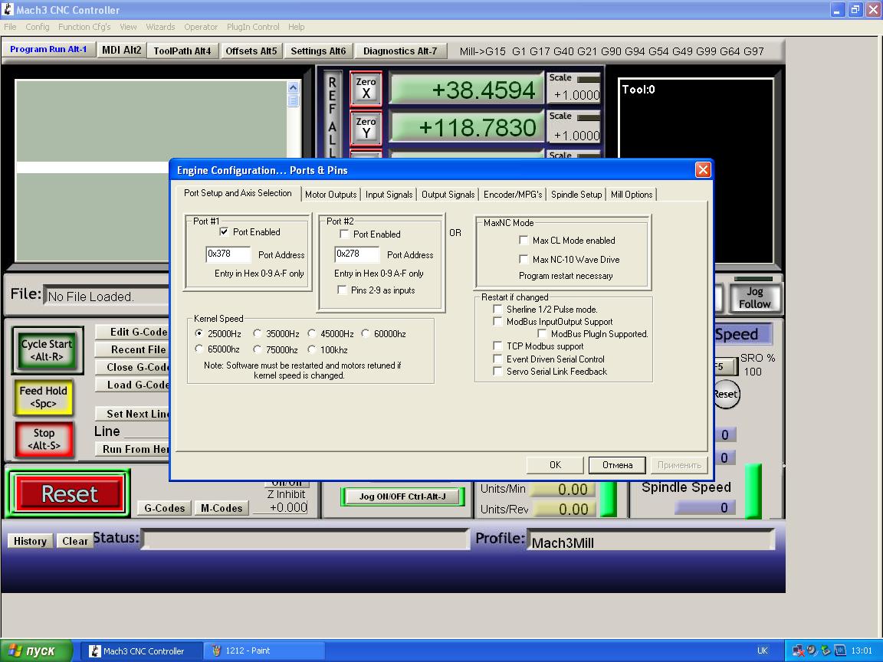Check ModBus PlugIn Supported

pos(543,334)
